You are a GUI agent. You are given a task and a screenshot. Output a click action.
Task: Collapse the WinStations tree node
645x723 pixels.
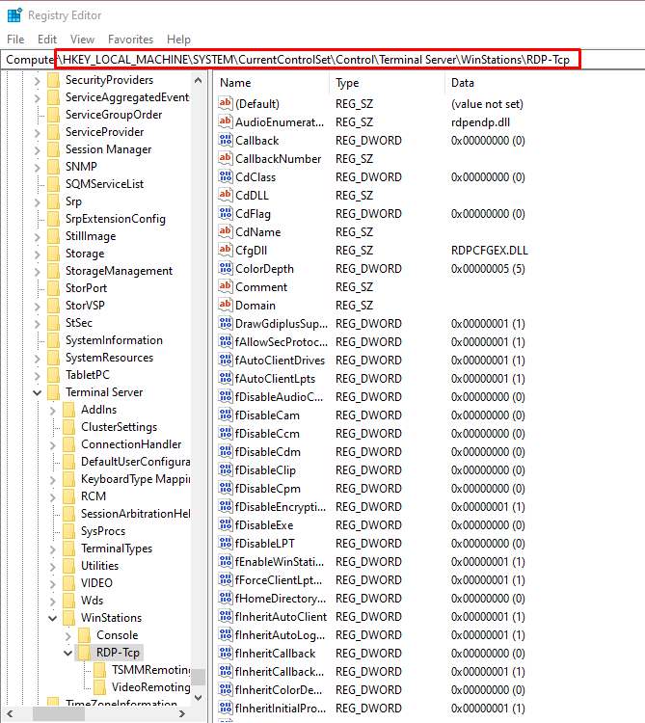pos(53,618)
